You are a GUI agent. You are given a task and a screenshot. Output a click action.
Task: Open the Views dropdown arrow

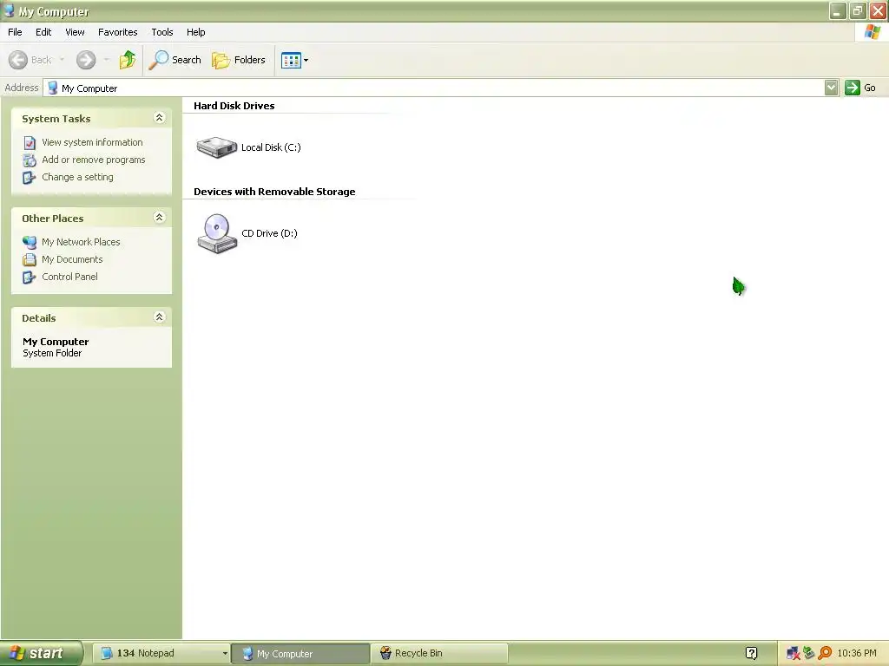click(306, 60)
